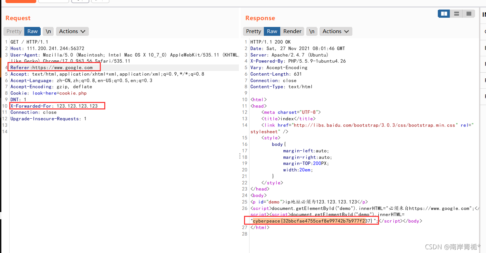Click the Accept-Language header line
This screenshot has height=253, width=486.
click(x=81, y=80)
